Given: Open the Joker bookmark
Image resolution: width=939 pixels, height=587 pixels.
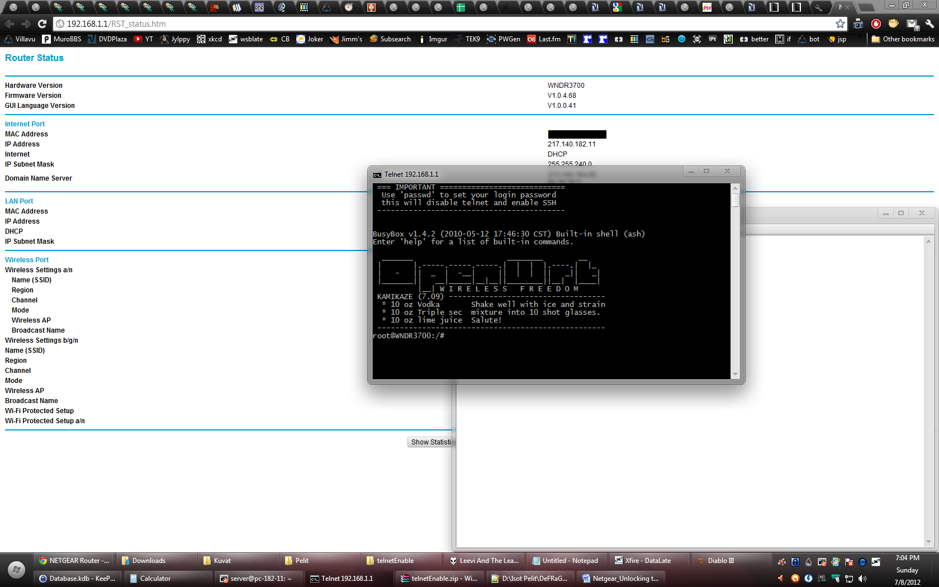Looking at the screenshot, I should (310, 39).
